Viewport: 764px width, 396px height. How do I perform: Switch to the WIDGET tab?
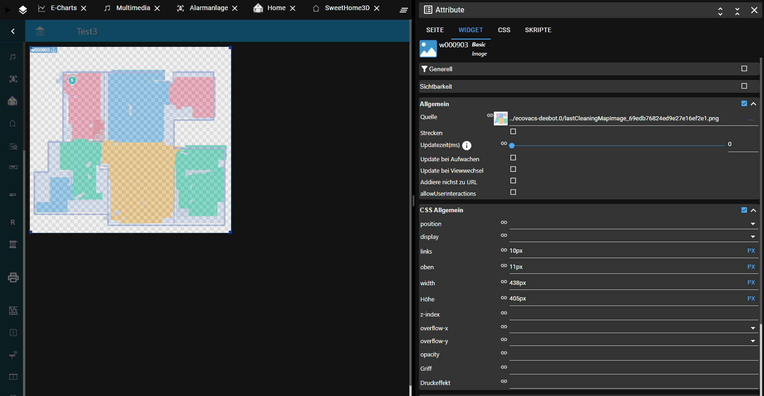(471, 30)
